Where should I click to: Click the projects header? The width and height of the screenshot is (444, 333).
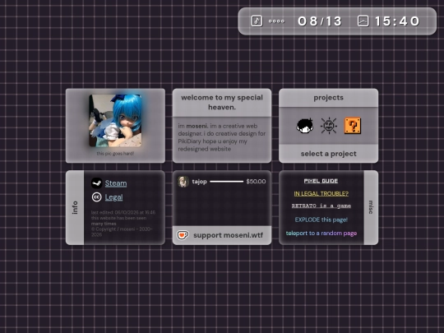pos(328,98)
